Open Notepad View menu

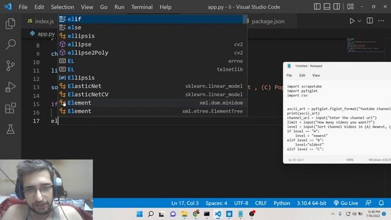click(316, 75)
